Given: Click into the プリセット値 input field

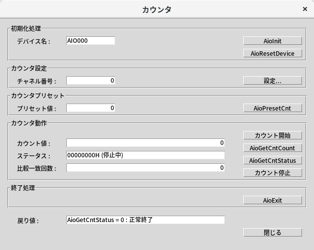Looking at the screenshot, I should tap(91, 108).
